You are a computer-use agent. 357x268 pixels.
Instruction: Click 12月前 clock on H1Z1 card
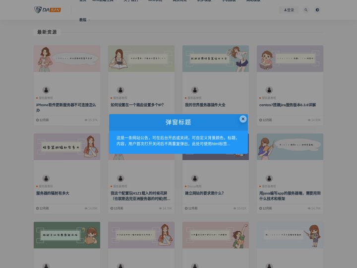tap(117, 208)
